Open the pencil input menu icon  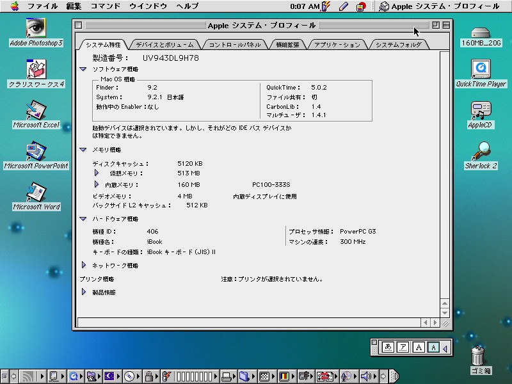pyautogui.click(x=343, y=6)
